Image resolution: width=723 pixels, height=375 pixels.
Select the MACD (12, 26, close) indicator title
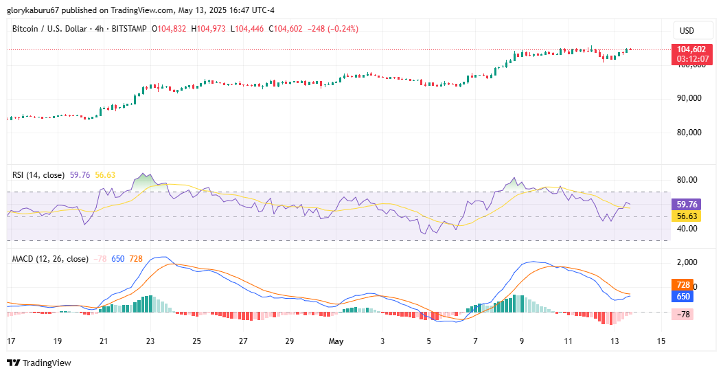tap(50, 259)
